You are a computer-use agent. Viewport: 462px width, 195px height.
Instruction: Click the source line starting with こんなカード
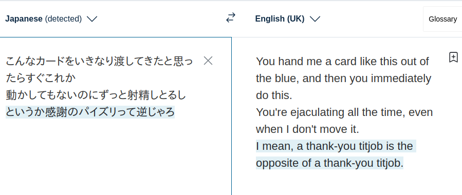(x=99, y=62)
